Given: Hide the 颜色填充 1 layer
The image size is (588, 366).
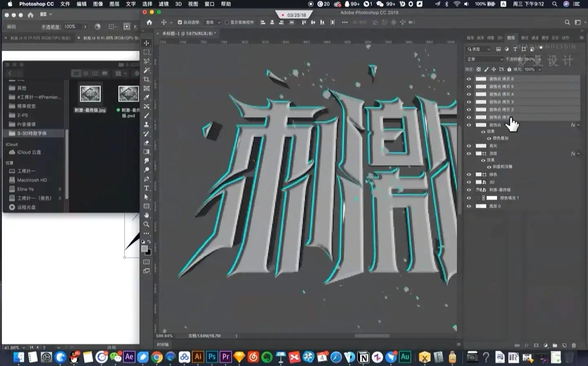Looking at the screenshot, I should (x=469, y=198).
